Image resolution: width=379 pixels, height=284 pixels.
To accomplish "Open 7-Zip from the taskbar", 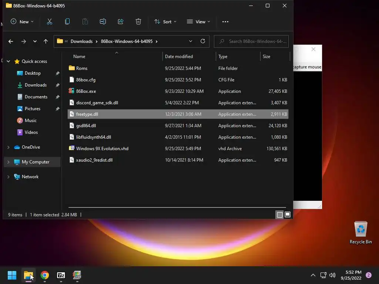I will 61,275.
